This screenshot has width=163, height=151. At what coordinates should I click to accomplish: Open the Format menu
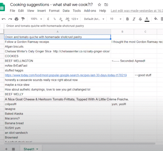tap(54, 11)
